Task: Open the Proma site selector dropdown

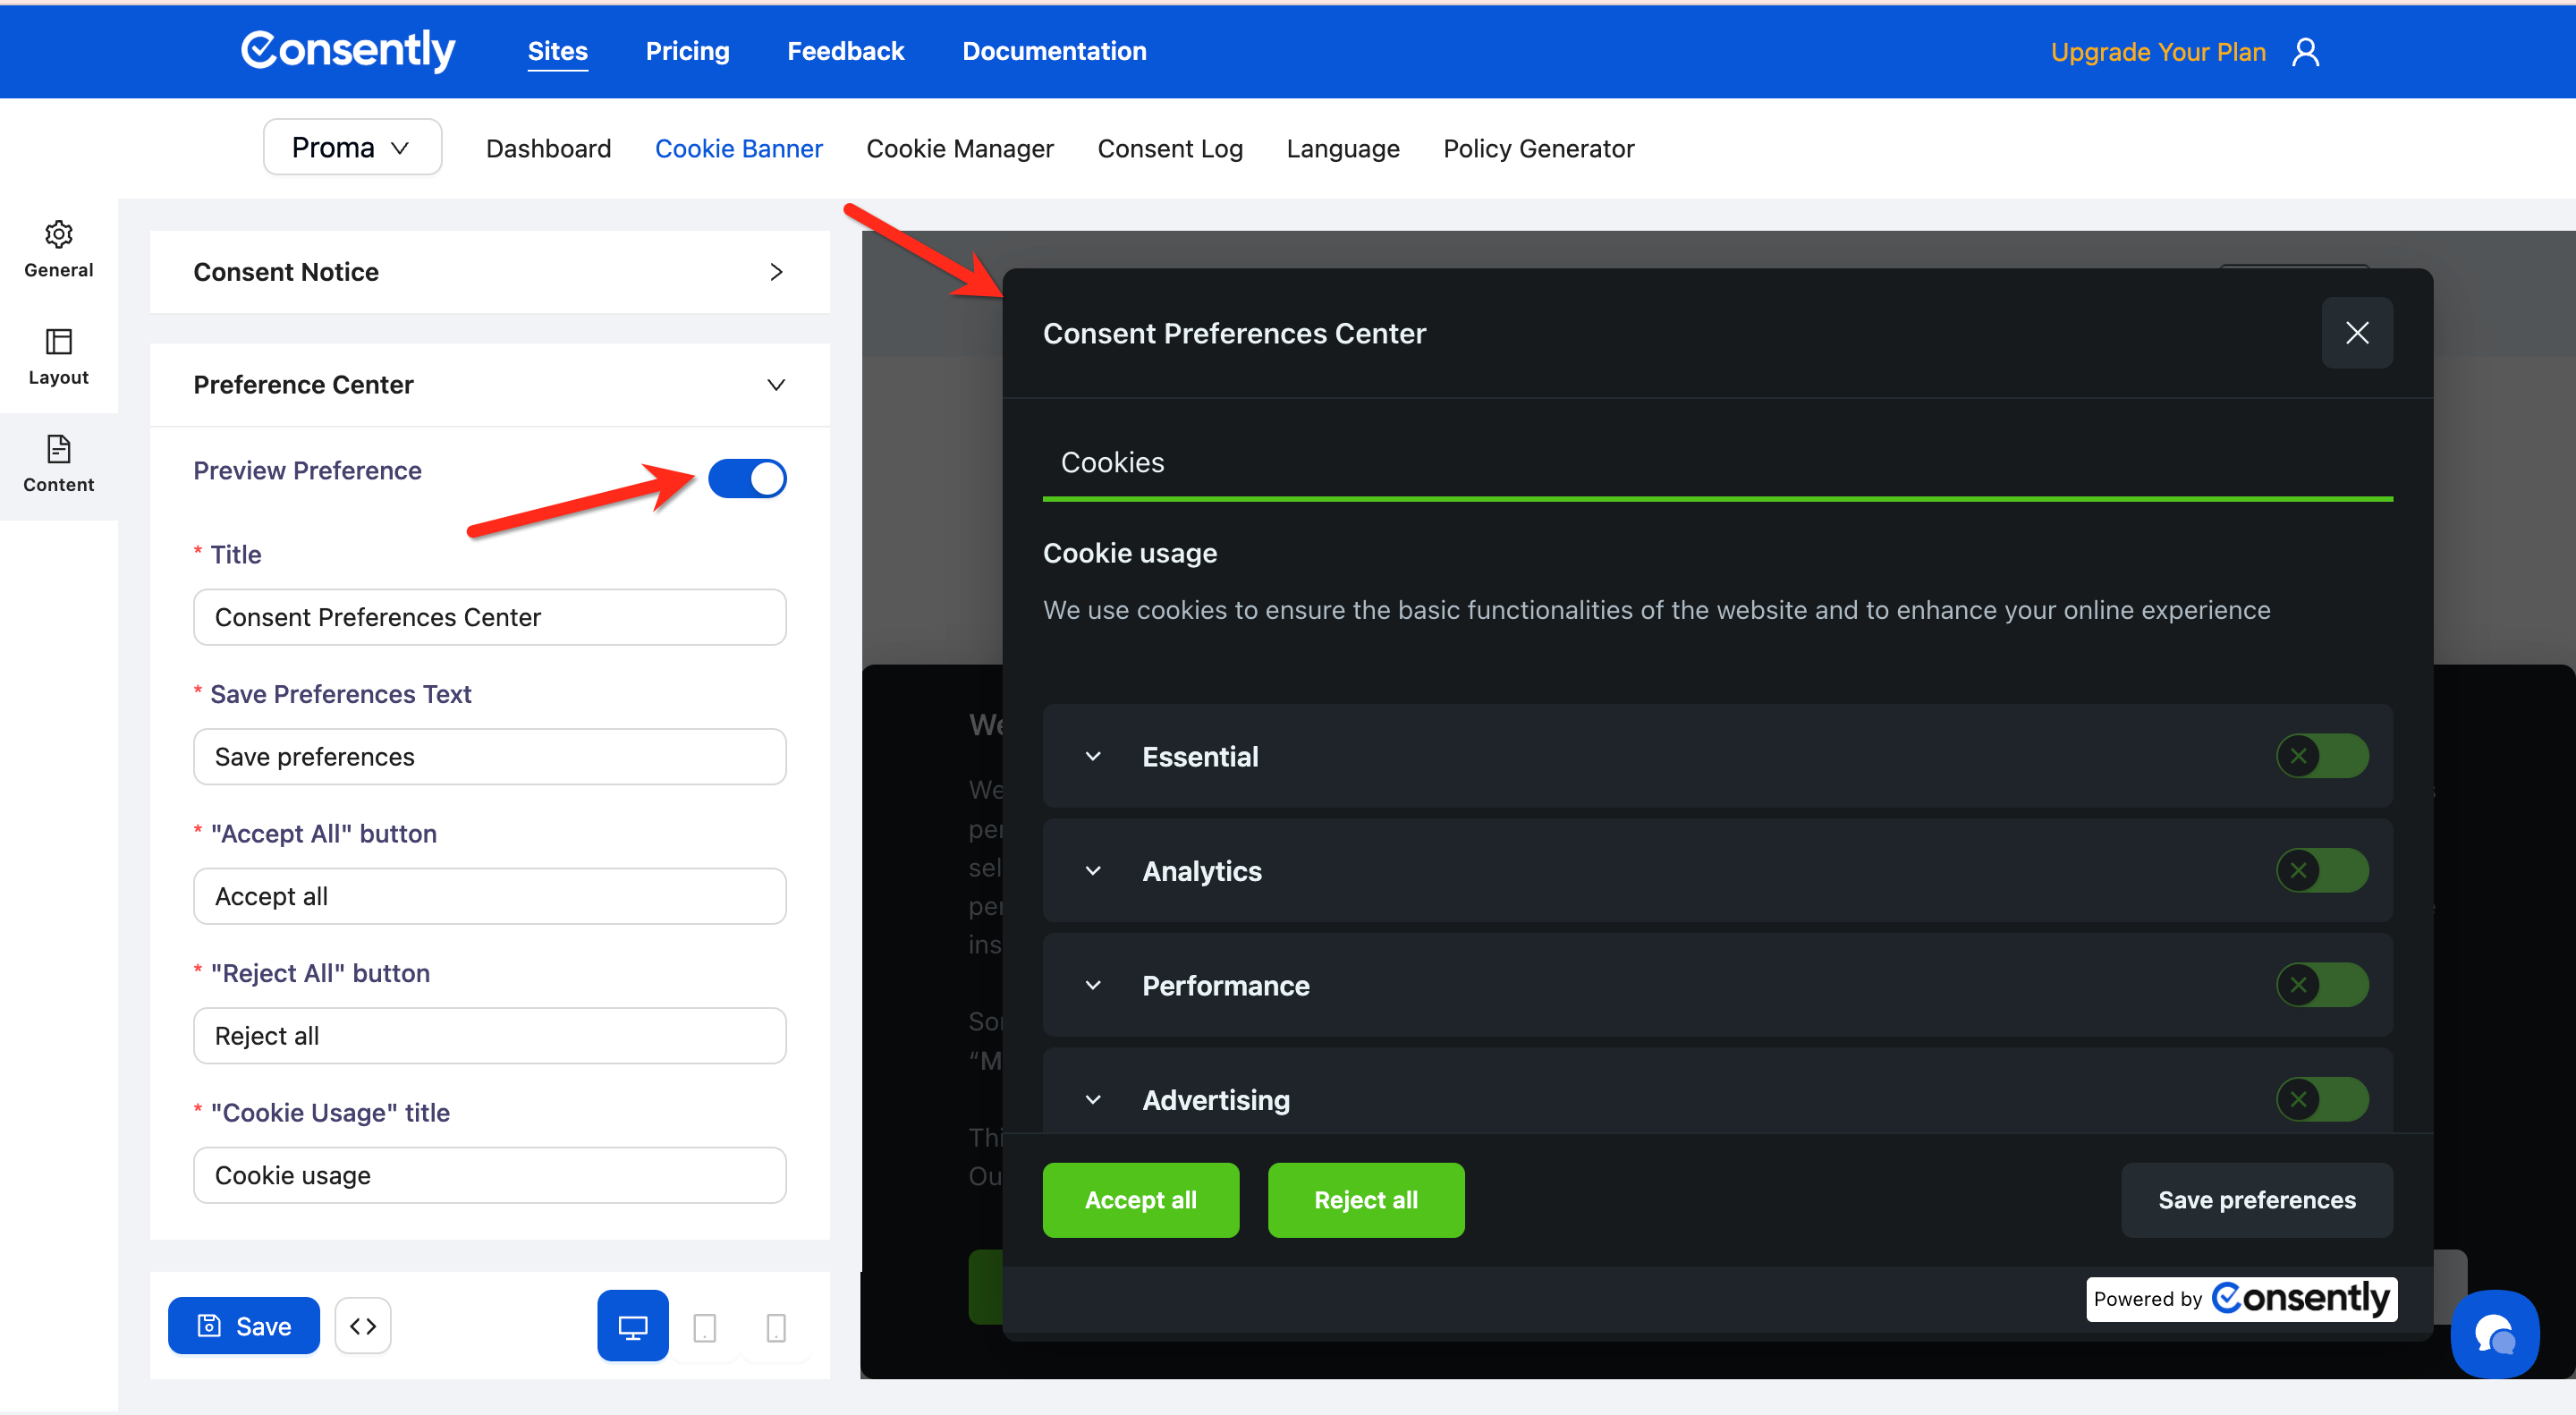Action: (x=352, y=148)
